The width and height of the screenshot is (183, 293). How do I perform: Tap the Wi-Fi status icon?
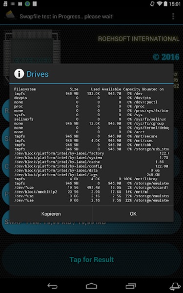[x=159, y=4]
